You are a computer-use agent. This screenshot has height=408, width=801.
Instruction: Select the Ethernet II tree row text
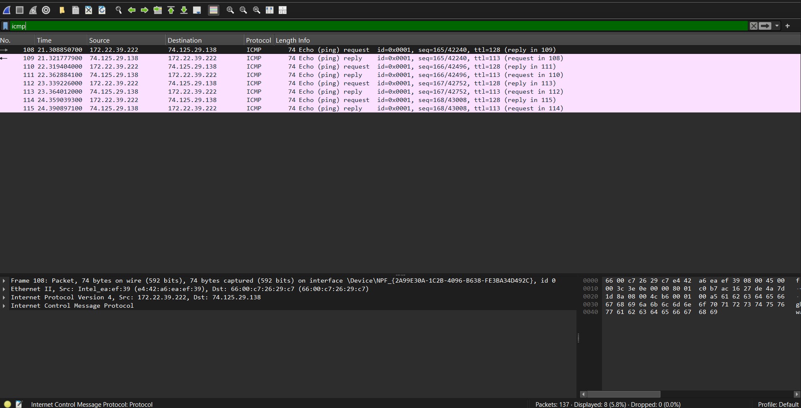190,289
